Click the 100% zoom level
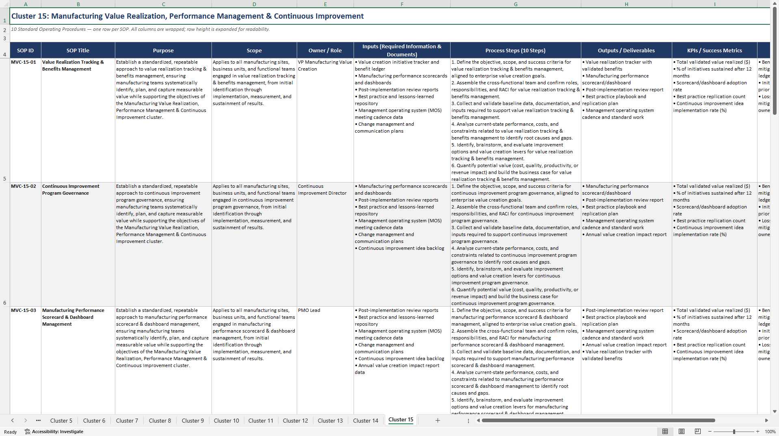This screenshot has height=436, width=779. (770, 432)
